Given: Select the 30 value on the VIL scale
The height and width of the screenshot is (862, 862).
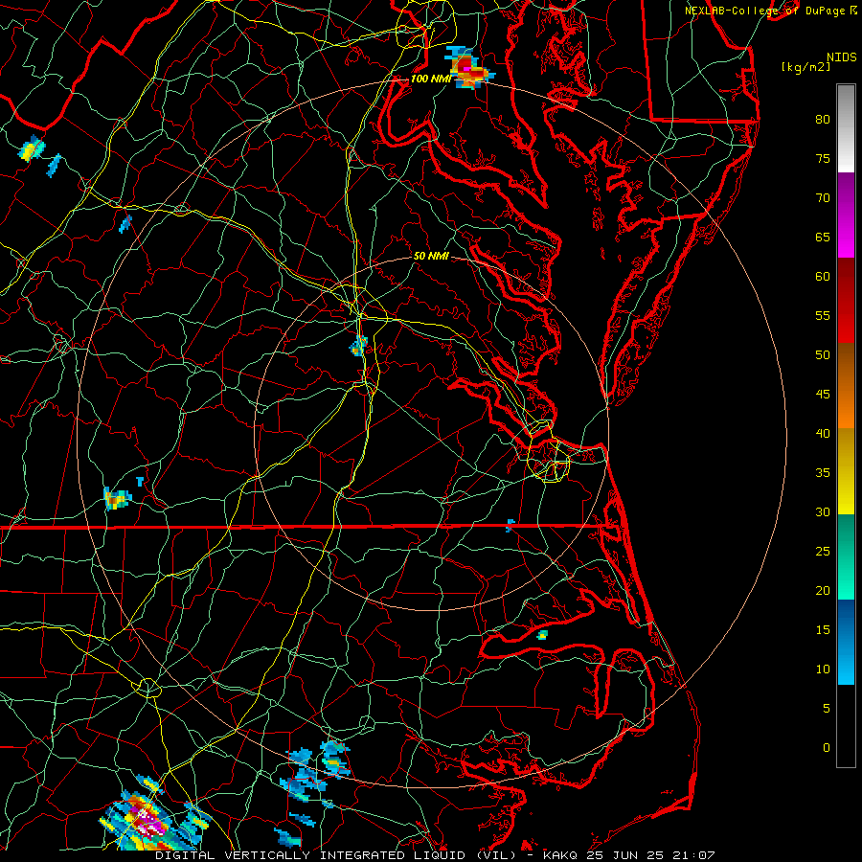Looking at the screenshot, I should pos(823,511).
